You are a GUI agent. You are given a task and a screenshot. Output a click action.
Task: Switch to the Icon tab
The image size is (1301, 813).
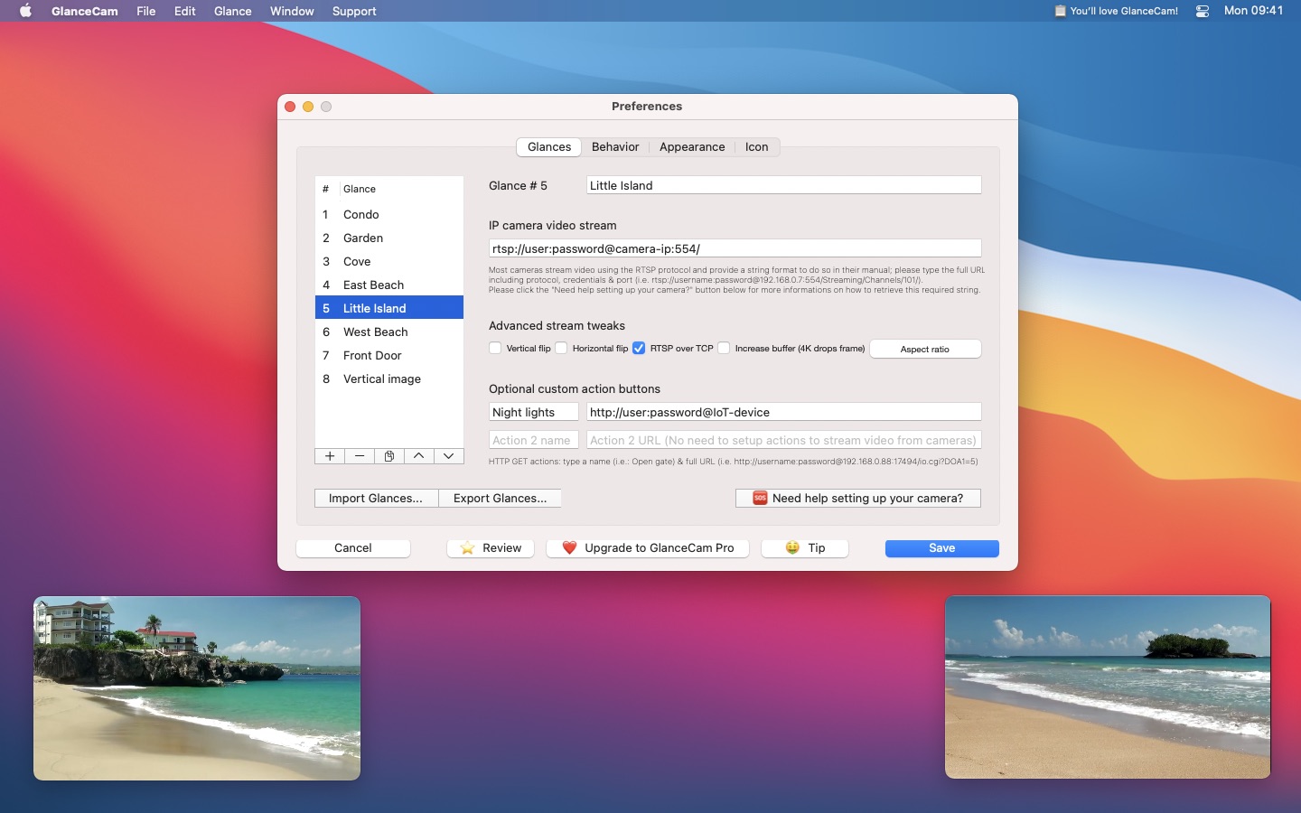pyautogui.click(x=757, y=147)
